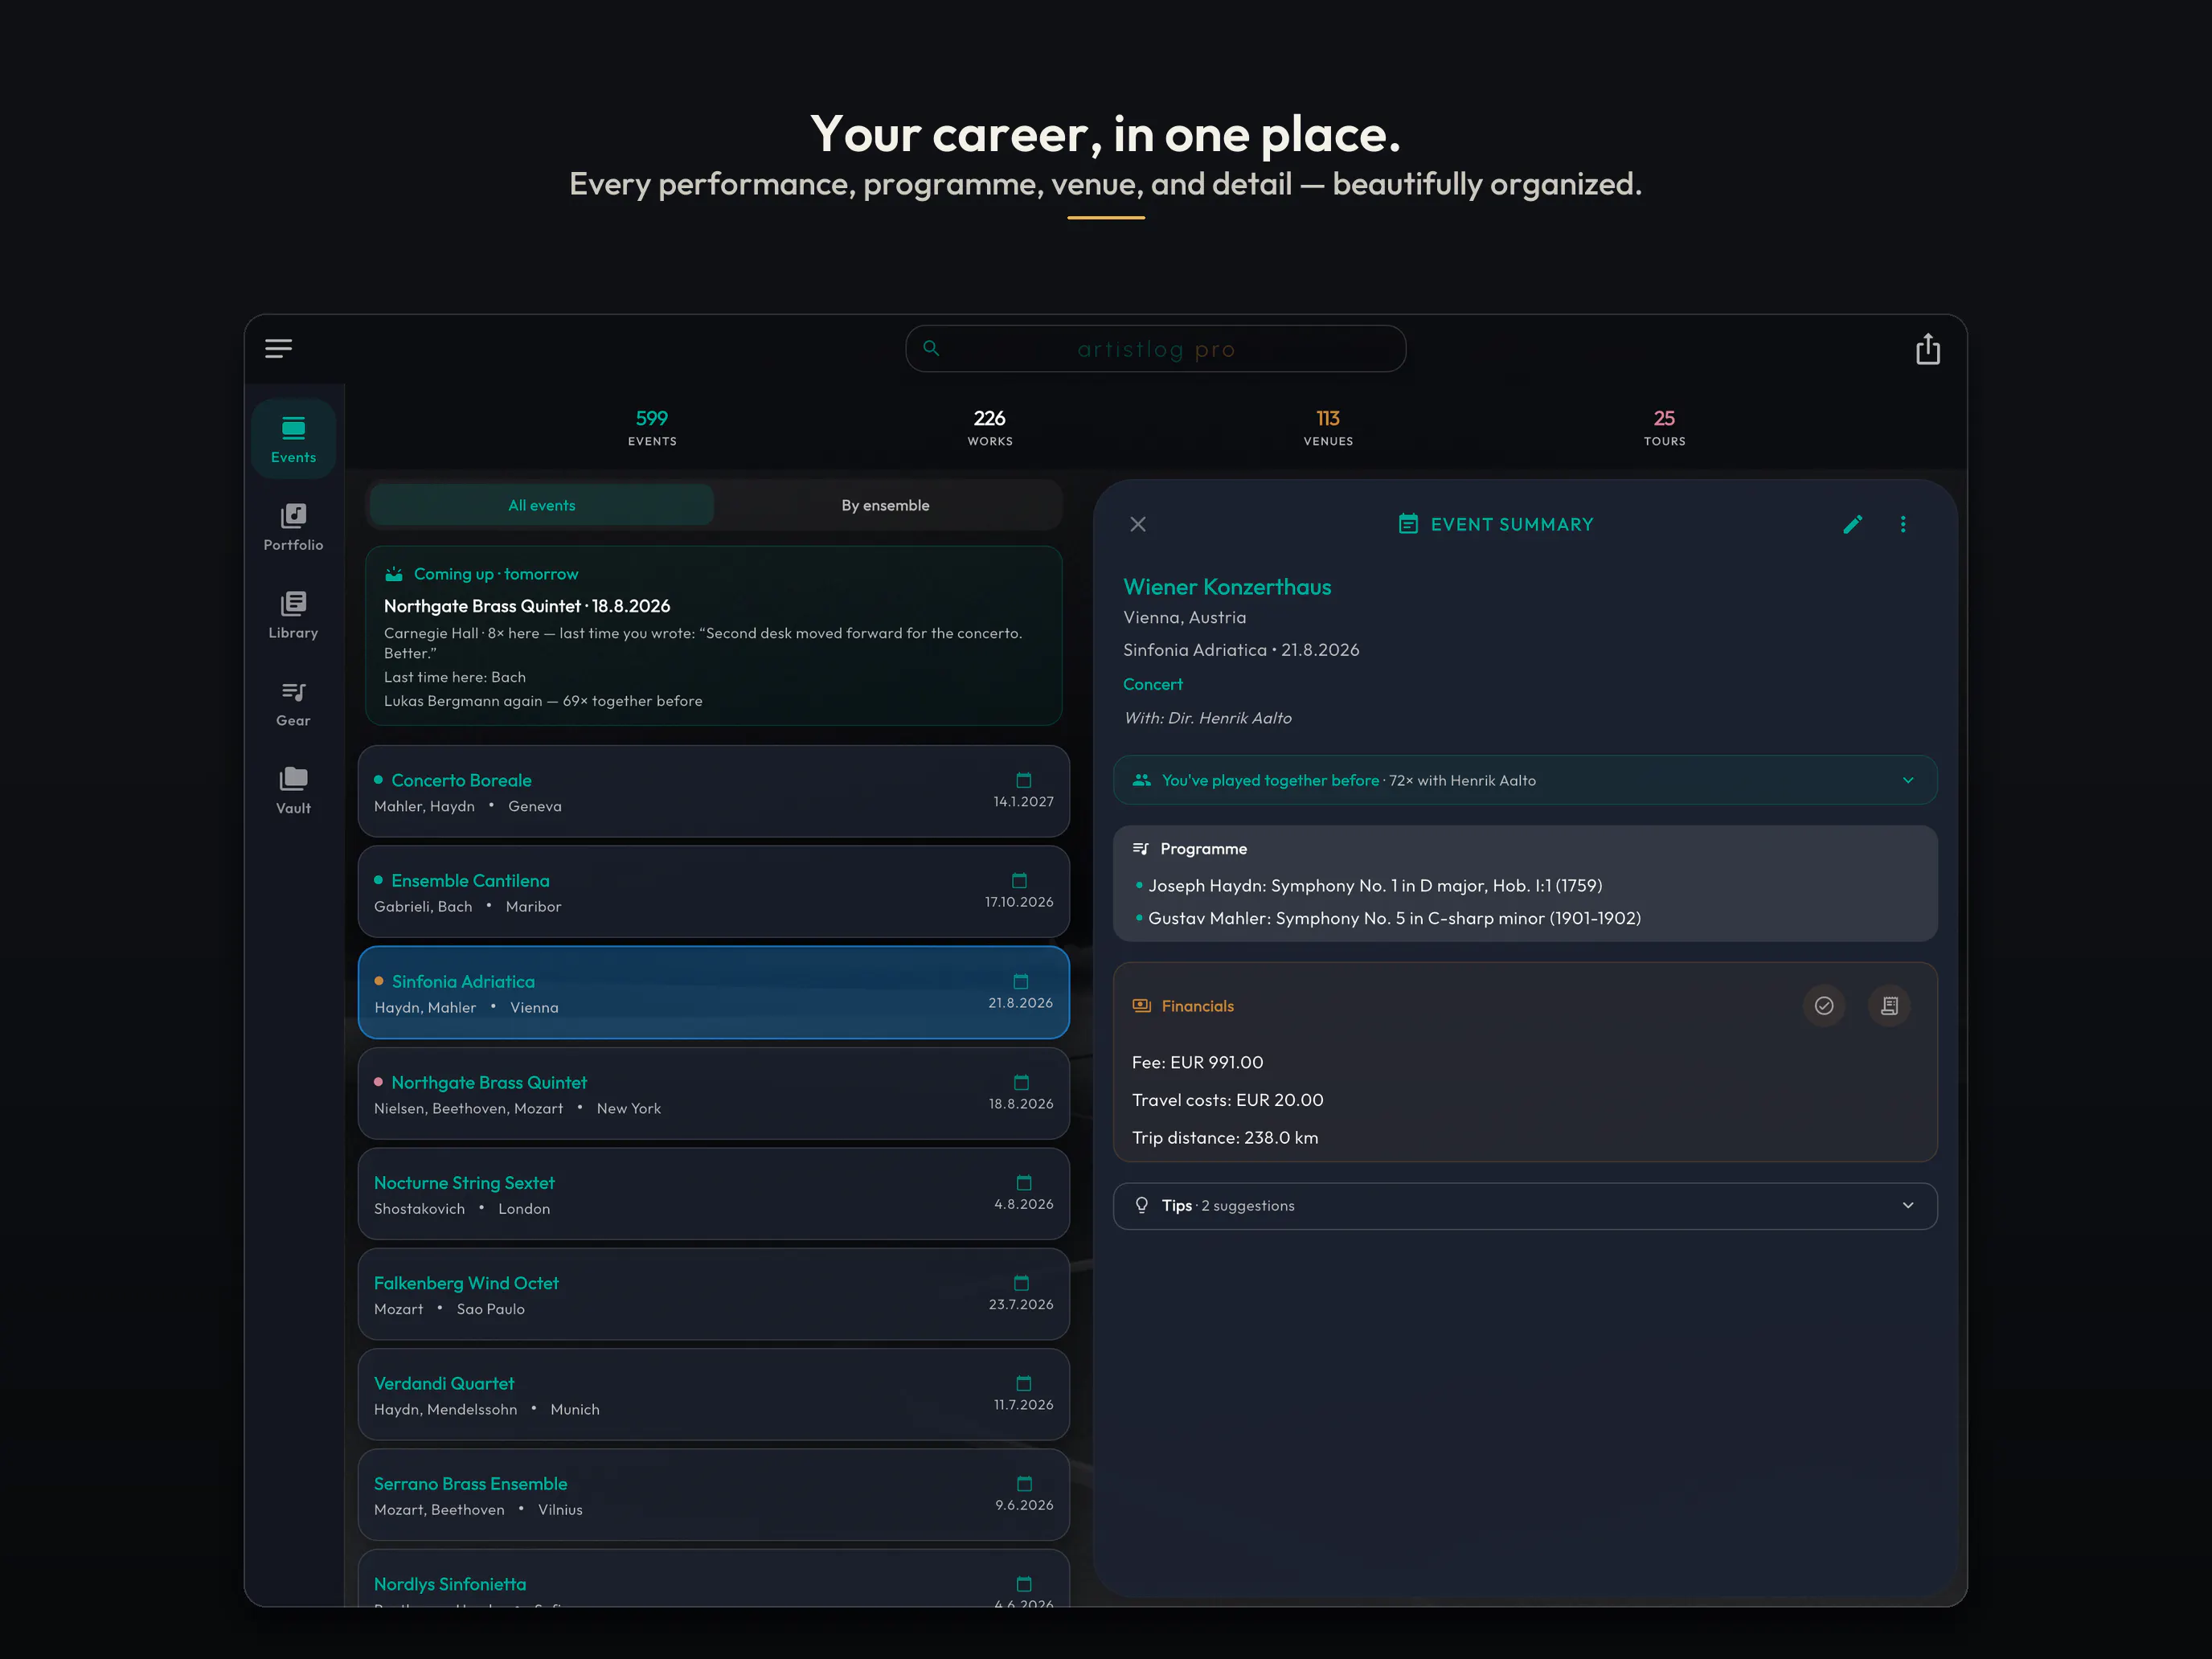Screen dimensions: 2212x1659
Task: Open the Falkenberg Wind Octet event
Action: [713, 1294]
